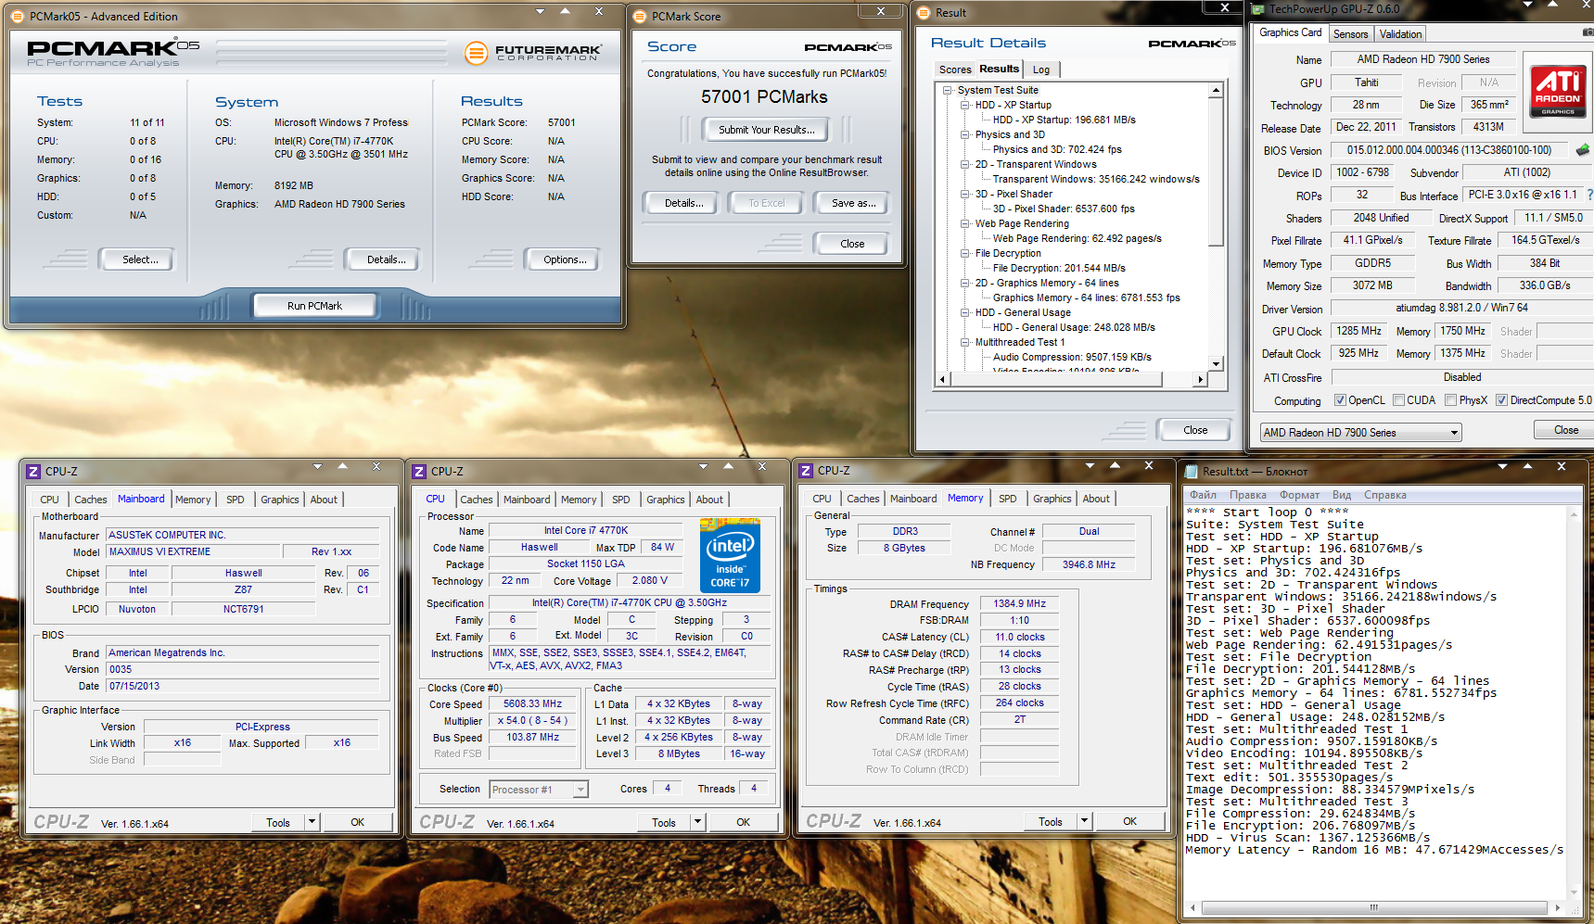Click the BIOS save-to-file chip icon in GPU-Z

[x=1583, y=149]
